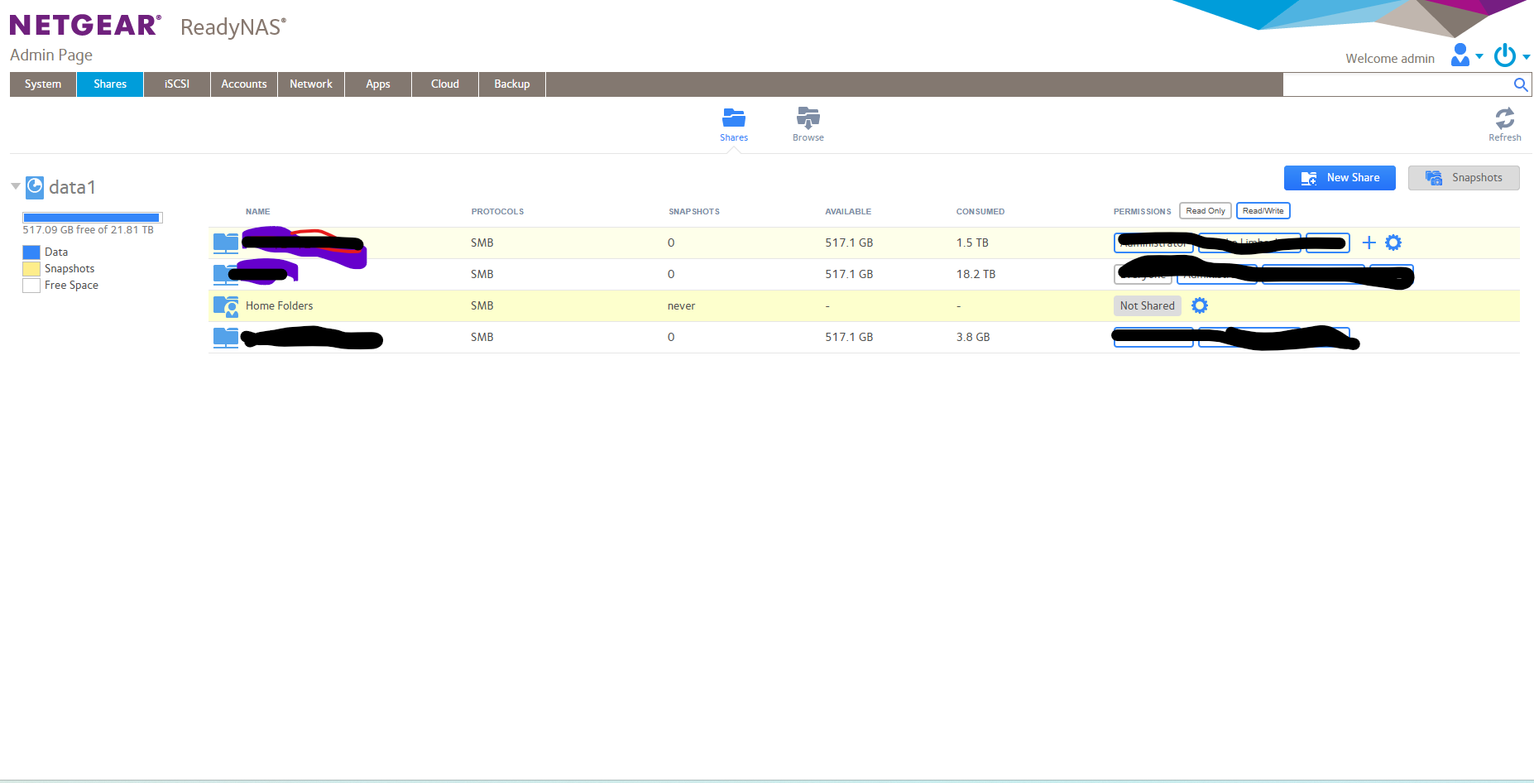Switch to the Browse file icon
Viewport: 1534px width, 783px height.
808,118
